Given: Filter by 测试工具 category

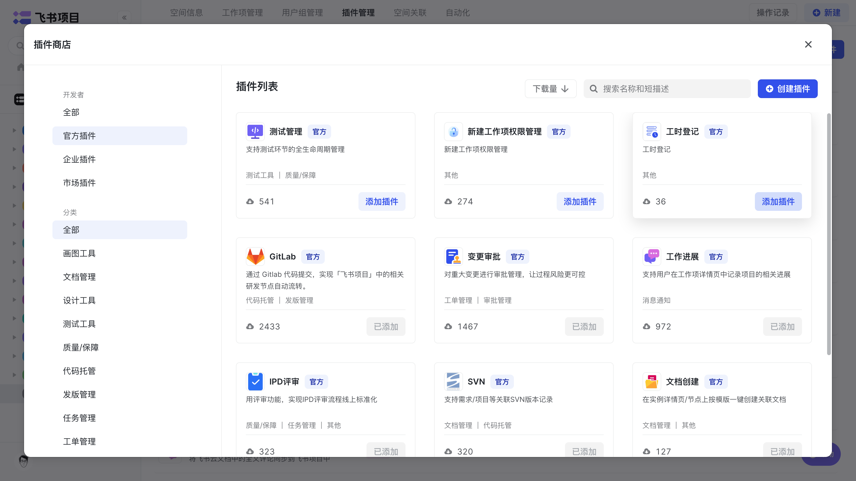Looking at the screenshot, I should click(120, 324).
